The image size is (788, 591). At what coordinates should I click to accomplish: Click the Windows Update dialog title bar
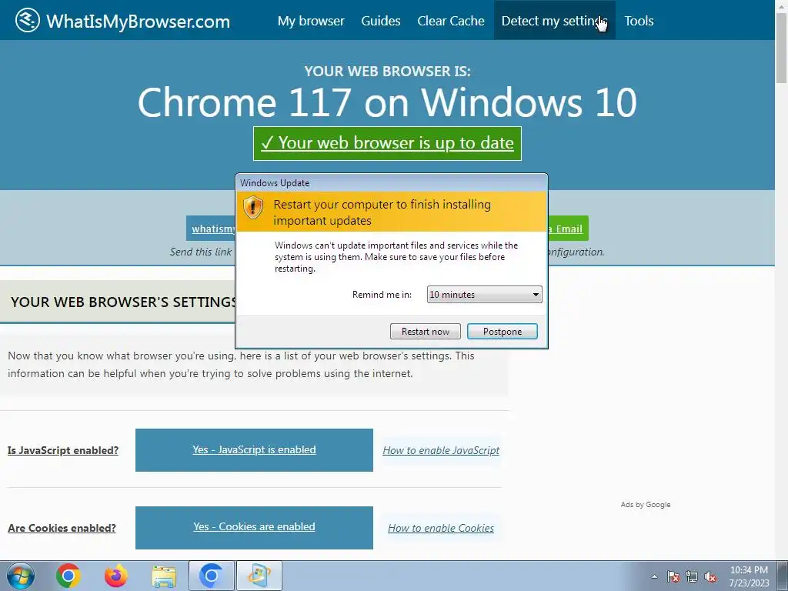click(392, 183)
